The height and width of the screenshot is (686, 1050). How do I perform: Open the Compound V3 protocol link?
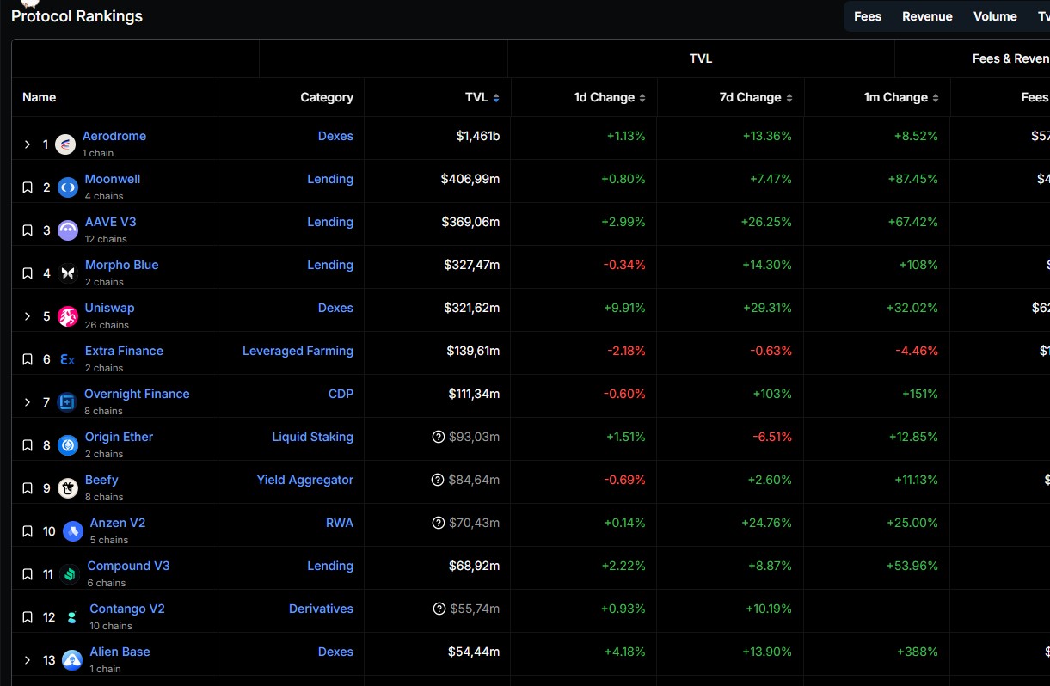pyautogui.click(x=129, y=566)
